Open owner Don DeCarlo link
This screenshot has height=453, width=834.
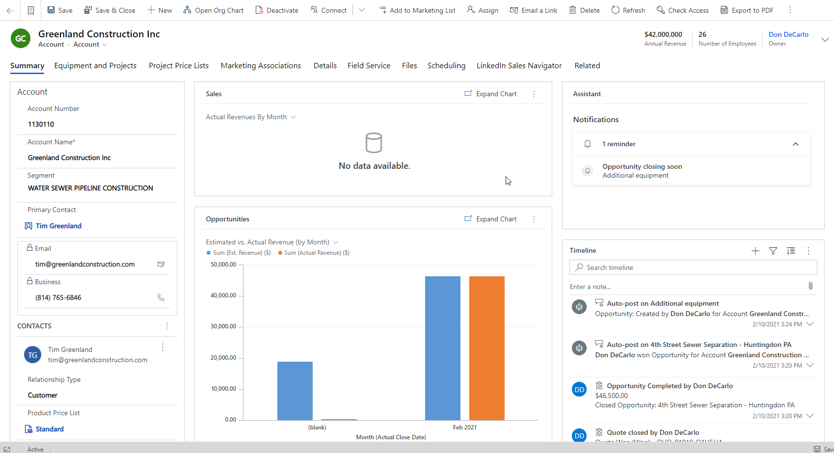pos(788,34)
